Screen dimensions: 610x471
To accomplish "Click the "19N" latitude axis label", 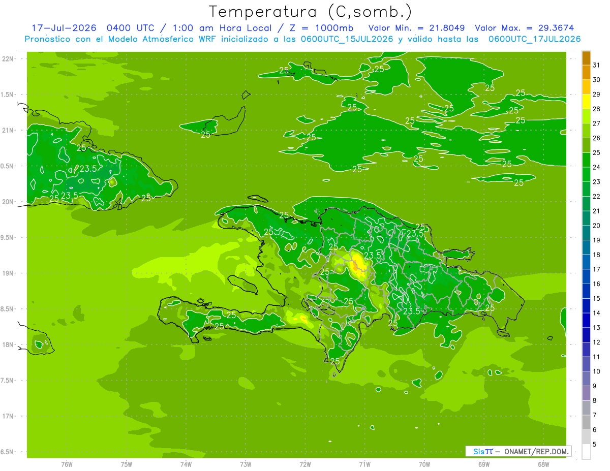I will point(8,273).
